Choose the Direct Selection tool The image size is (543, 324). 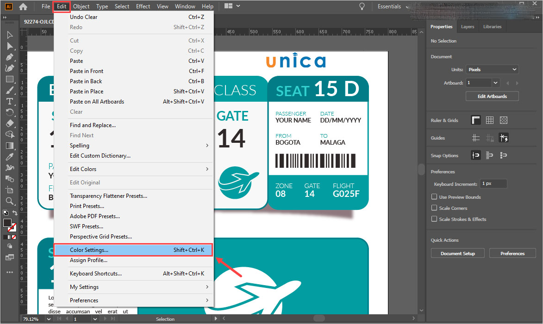click(9, 46)
